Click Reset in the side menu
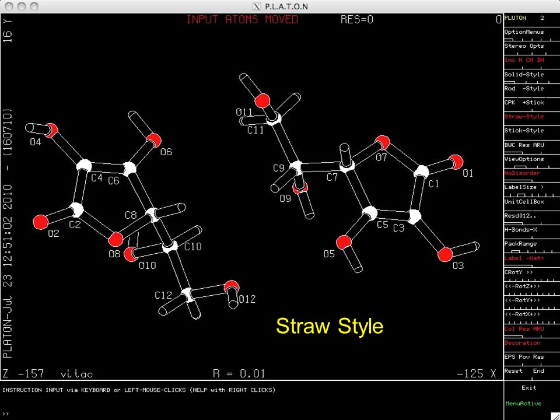Image resolution: width=560 pixels, height=420 pixels. coord(513,371)
